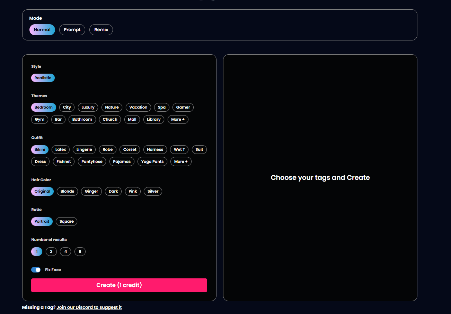451x314 pixels.
Task: Select the Normal mode tab
Action: pyautogui.click(x=42, y=30)
